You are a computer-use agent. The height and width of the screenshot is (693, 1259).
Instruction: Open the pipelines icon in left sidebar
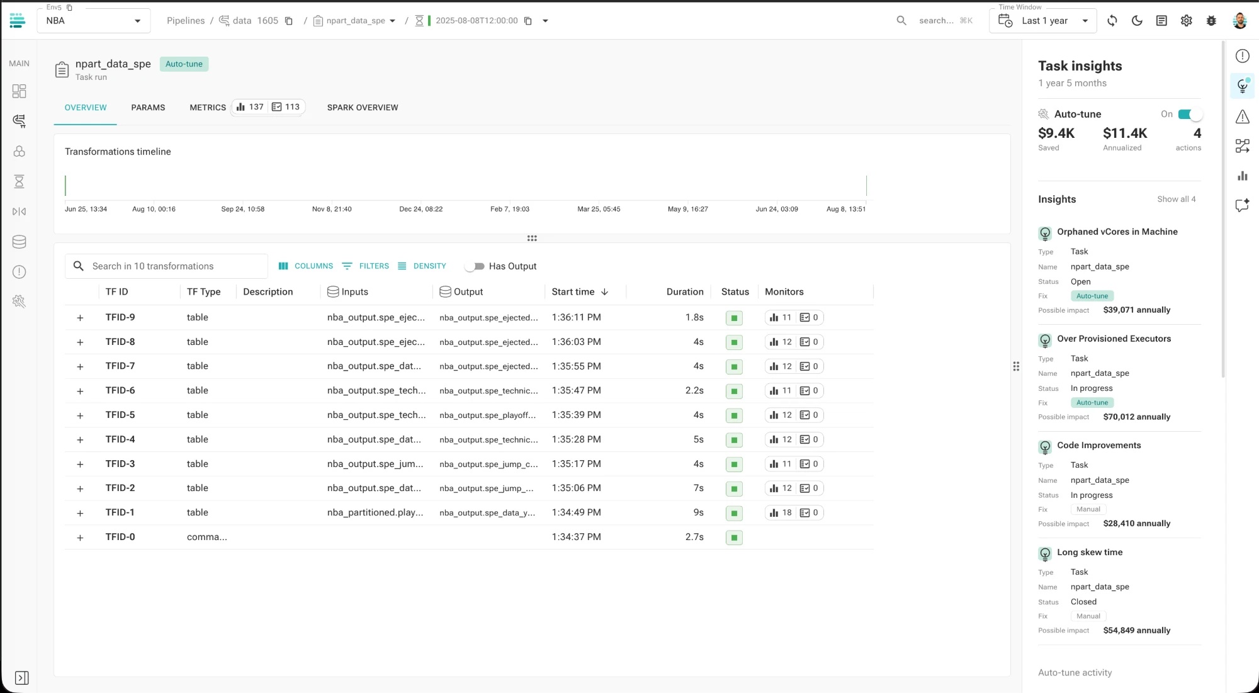(x=20, y=121)
